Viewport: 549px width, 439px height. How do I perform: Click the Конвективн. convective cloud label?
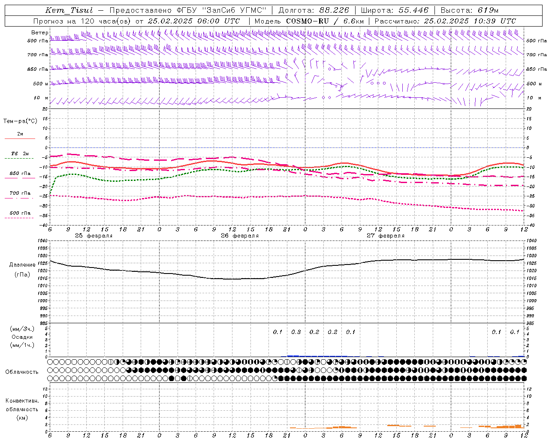tap(22, 401)
